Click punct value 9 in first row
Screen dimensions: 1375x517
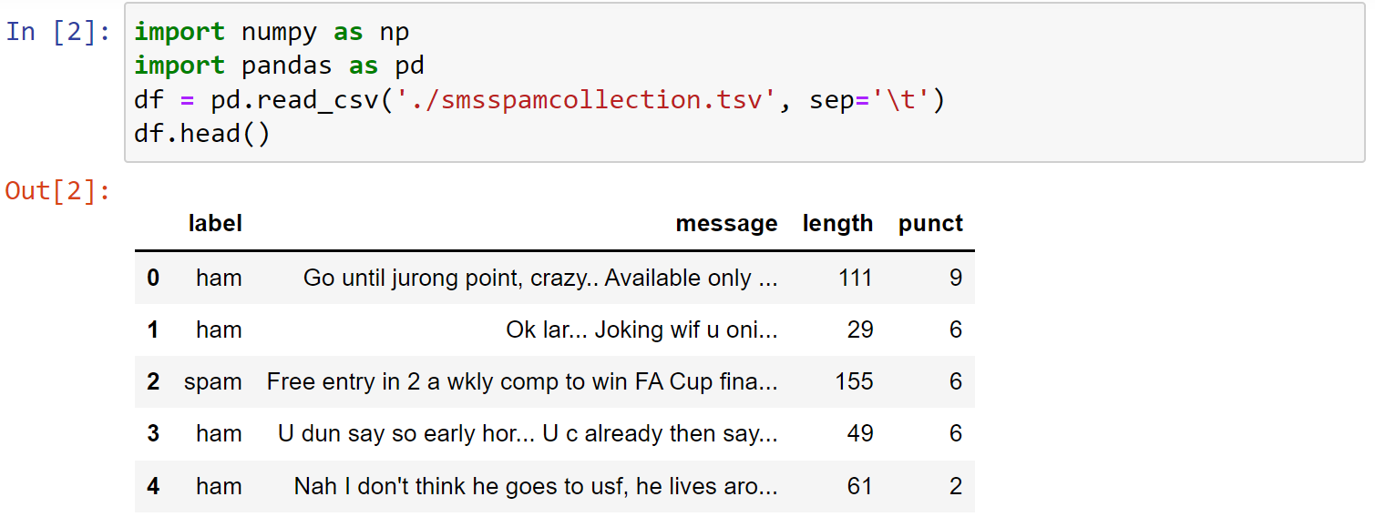[x=955, y=278]
